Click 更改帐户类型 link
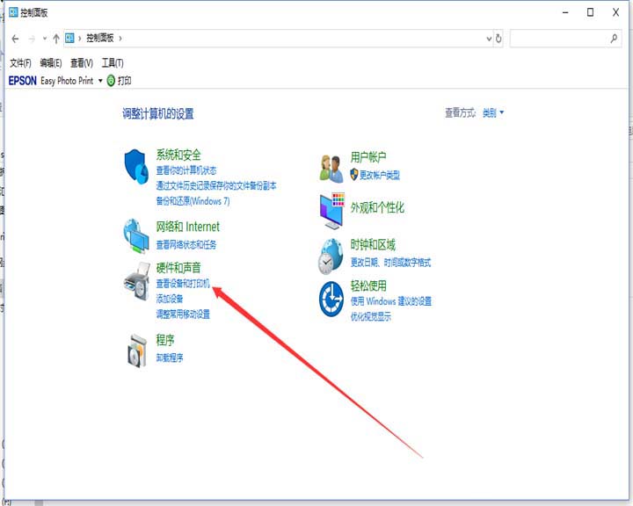The image size is (633, 506). (380, 175)
